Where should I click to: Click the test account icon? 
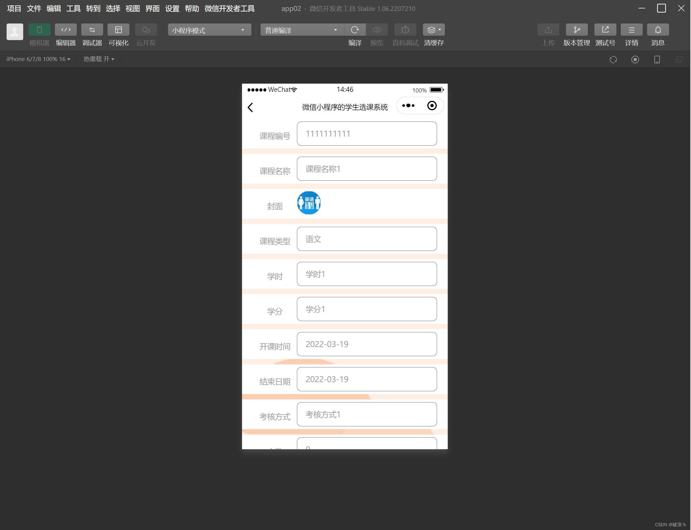pos(605,30)
